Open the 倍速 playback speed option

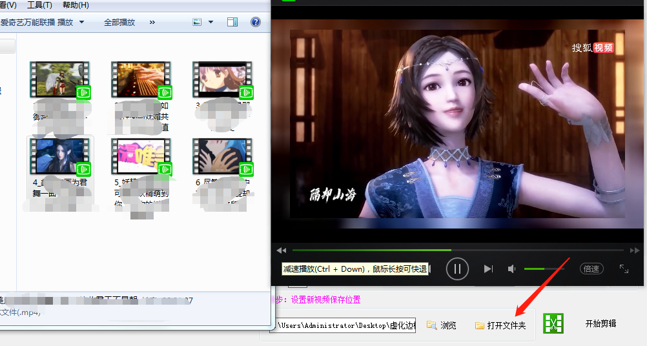[591, 269]
